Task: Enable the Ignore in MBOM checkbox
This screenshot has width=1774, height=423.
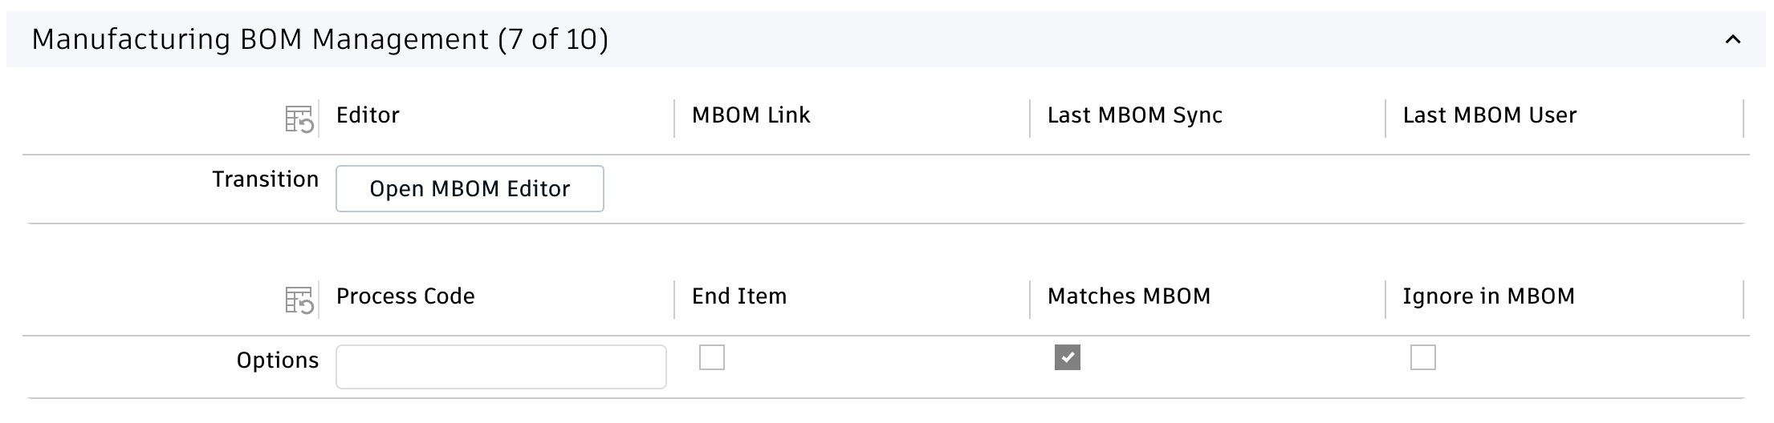Action: (x=1422, y=357)
